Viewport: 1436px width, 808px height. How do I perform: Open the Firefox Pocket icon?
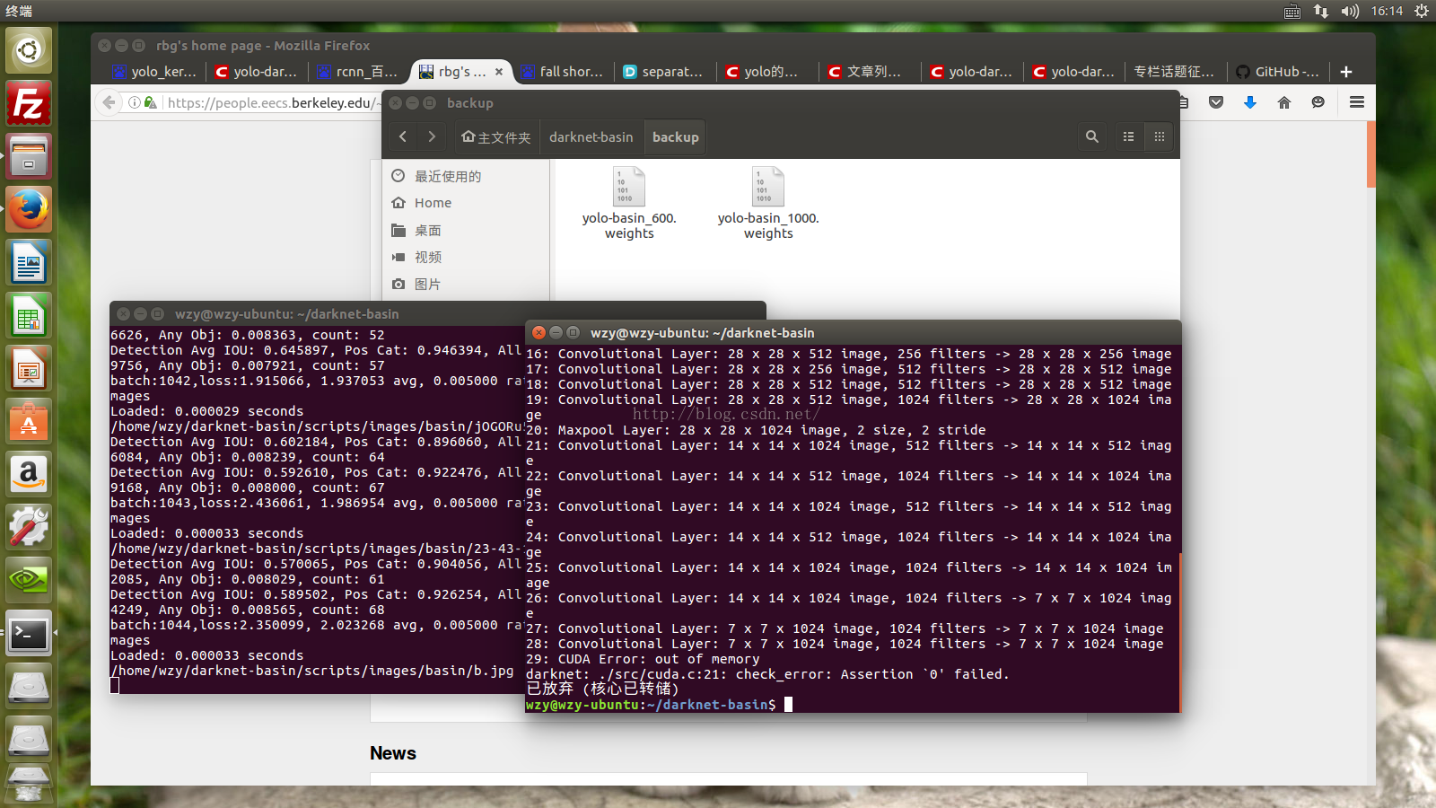click(1216, 102)
